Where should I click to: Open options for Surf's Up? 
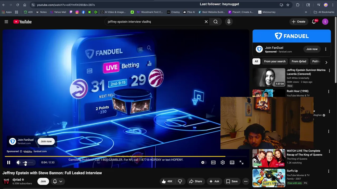click(x=329, y=171)
